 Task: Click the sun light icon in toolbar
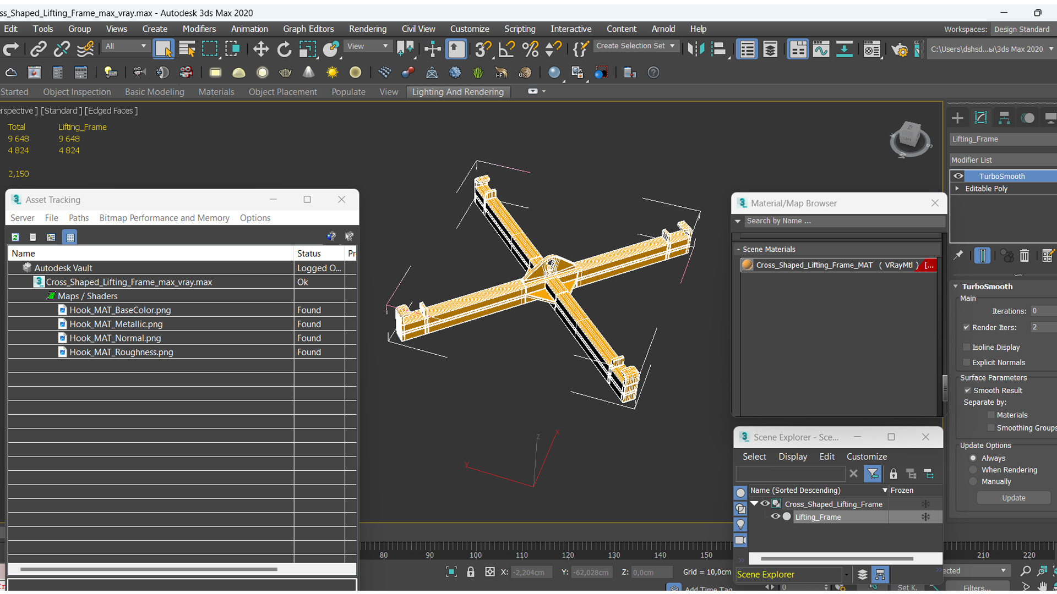pyautogui.click(x=332, y=73)
